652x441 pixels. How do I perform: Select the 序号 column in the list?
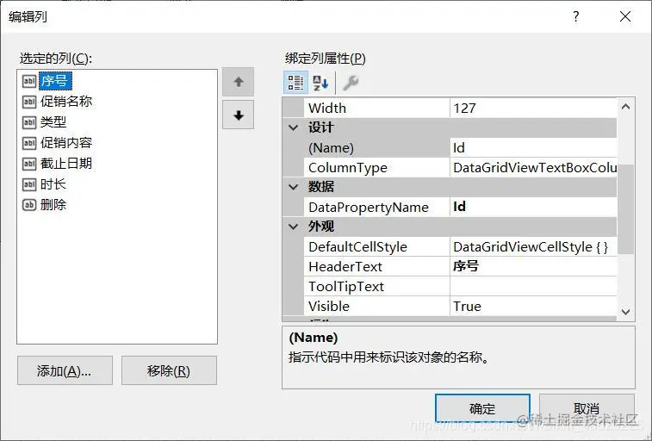click(55, 81)
